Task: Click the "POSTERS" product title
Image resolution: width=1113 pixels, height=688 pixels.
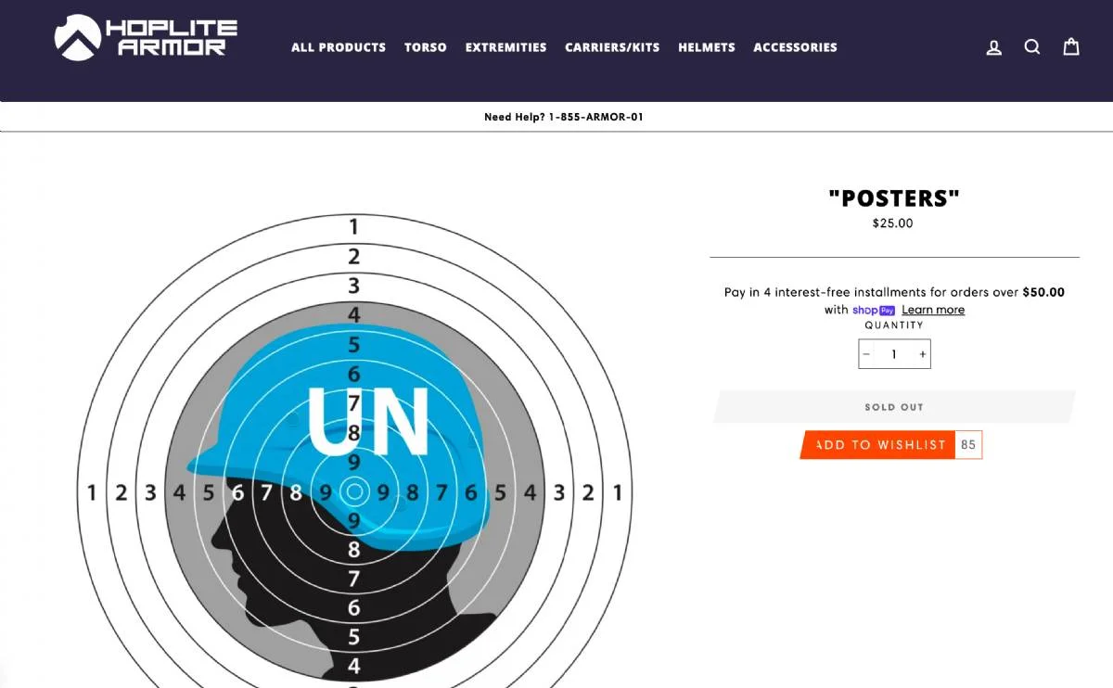Action: (x=894, y=197)
